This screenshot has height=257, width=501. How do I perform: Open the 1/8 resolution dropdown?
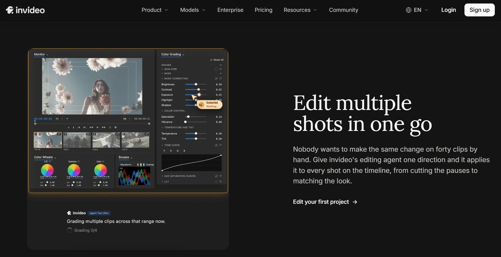[126, 119]
